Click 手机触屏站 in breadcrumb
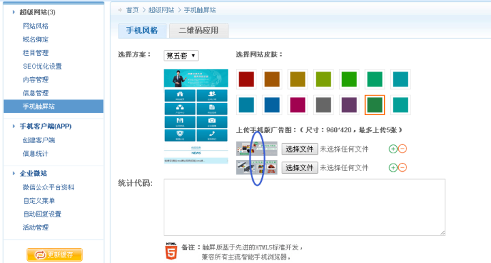 pos(200,10)
